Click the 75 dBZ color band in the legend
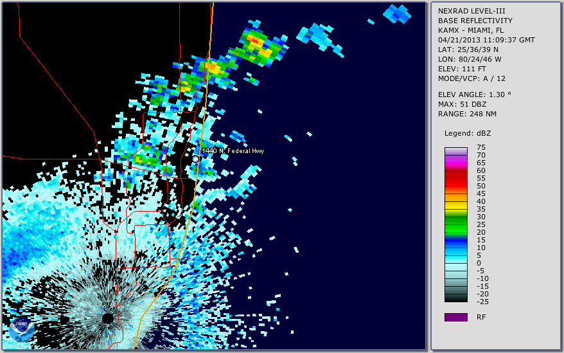Image resolution: width=564 pixels, height=353 pixels. click(455, 151)
